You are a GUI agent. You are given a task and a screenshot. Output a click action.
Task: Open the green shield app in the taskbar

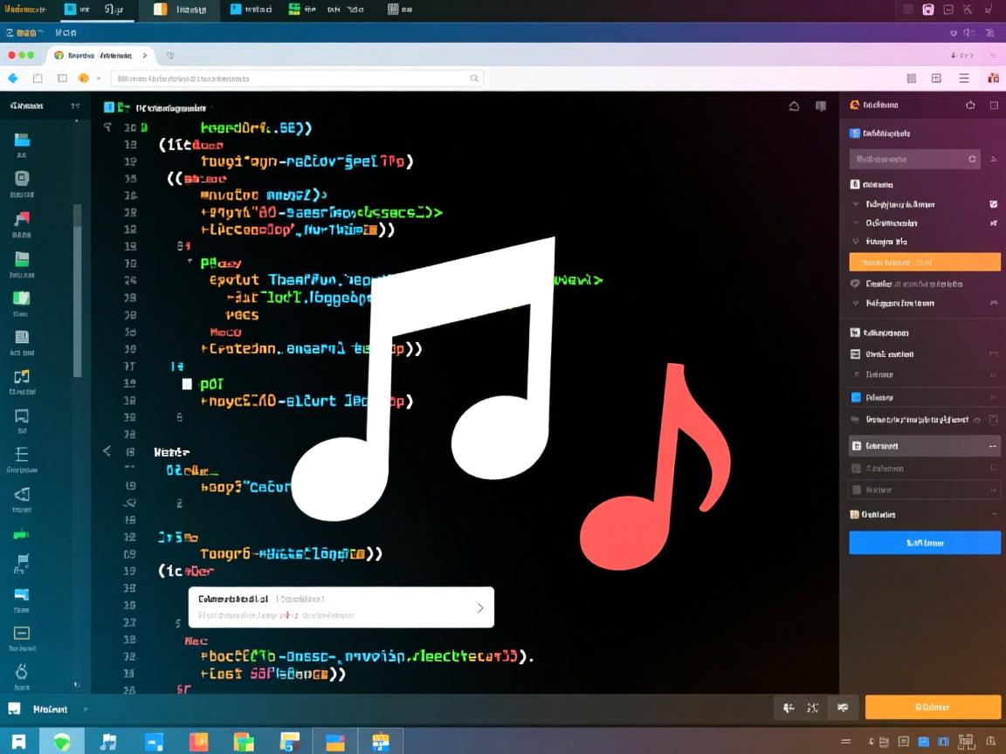click(x=62, y=741)
